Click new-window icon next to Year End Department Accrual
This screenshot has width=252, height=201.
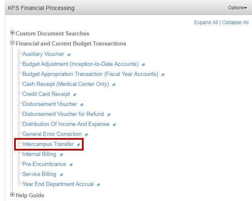coord(99,185)
